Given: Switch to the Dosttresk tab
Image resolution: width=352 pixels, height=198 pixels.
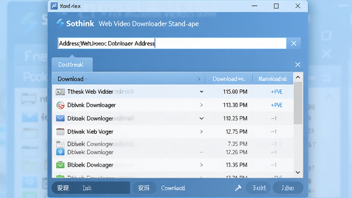Looking at the screenshot, I should pyautogui.click(x=72, y=65).
